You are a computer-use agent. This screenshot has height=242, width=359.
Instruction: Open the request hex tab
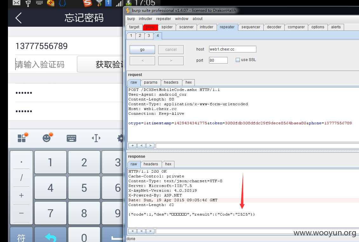(188, 82)
